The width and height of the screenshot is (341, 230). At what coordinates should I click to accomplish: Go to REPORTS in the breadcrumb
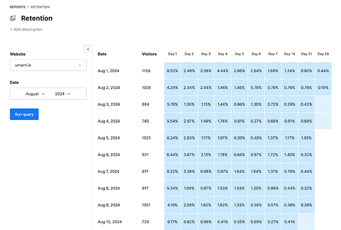pyautogui.click(x=19, y=7)
